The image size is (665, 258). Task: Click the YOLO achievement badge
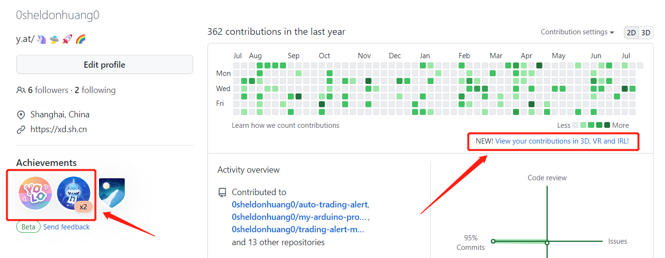point(35,193)
